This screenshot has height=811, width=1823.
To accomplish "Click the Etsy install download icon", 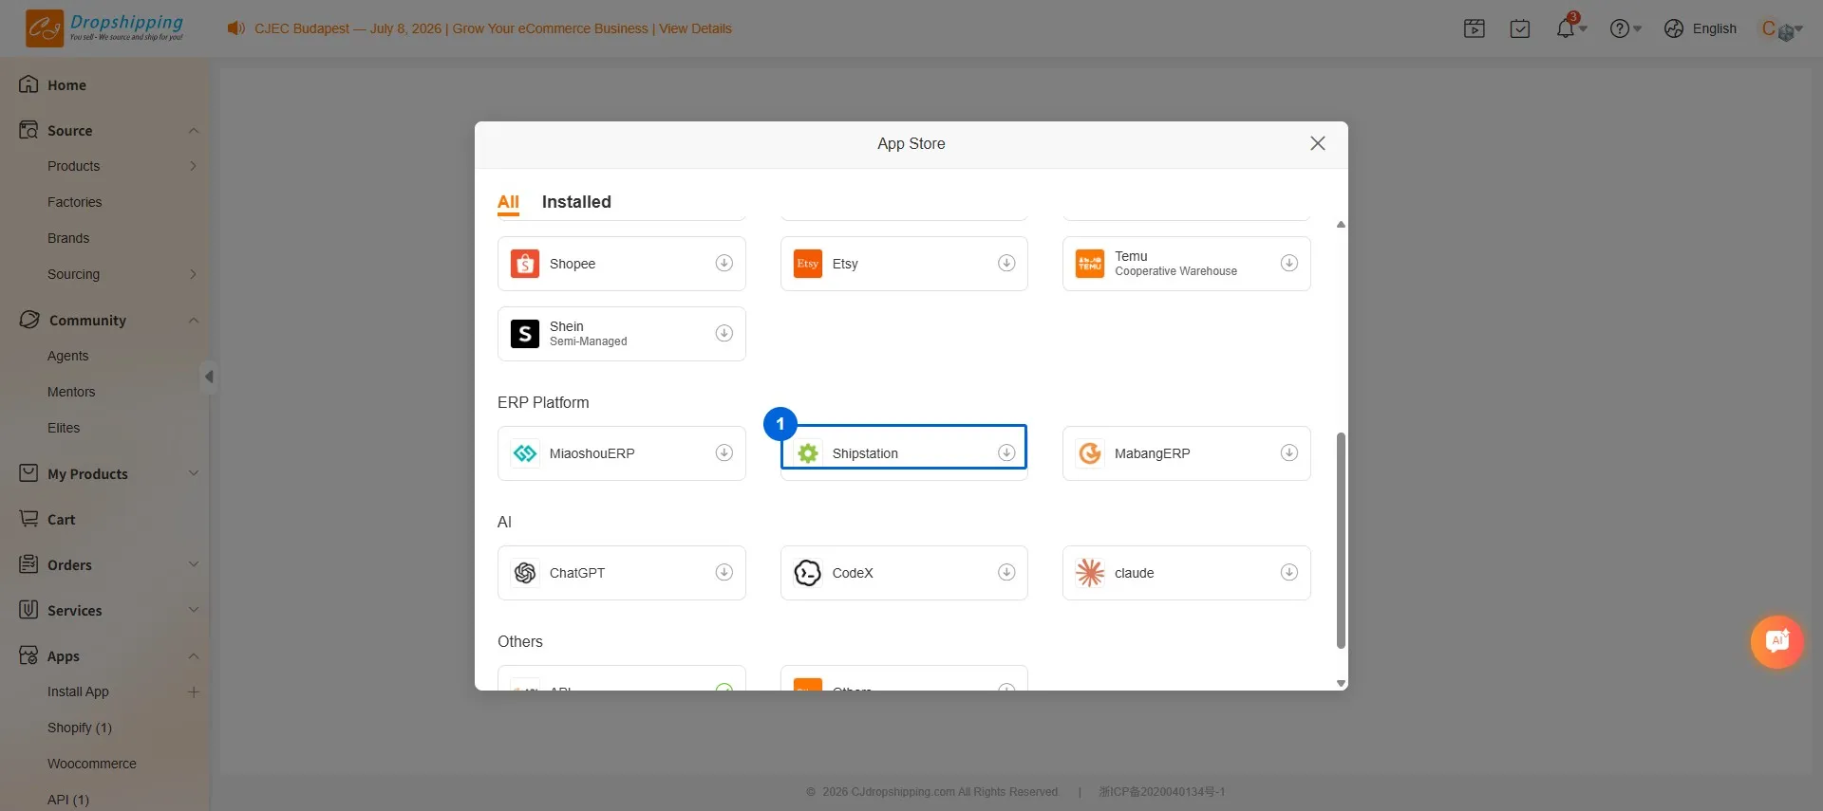I will click(x=1006, y=263).
